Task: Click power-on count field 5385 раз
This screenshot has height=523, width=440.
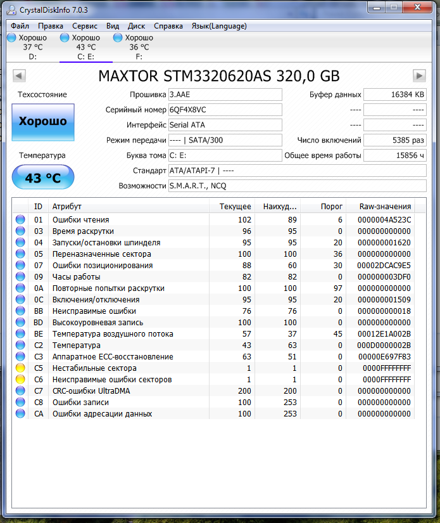Action: point(395,140)
